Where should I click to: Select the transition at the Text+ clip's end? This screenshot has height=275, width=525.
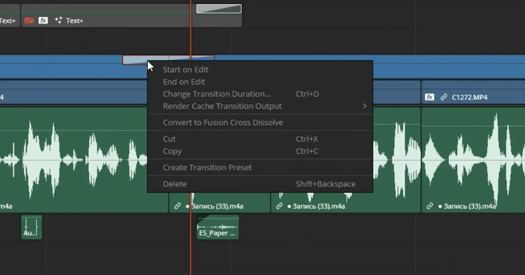219,9
